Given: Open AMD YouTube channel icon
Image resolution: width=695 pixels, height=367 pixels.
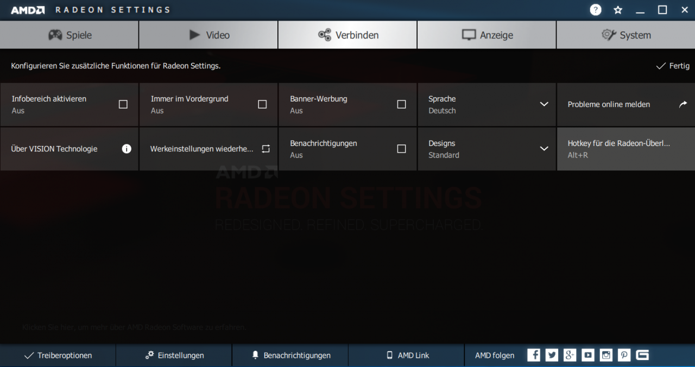Looking at the screenshot, I should pyautogui.click(x=588, y=355).
